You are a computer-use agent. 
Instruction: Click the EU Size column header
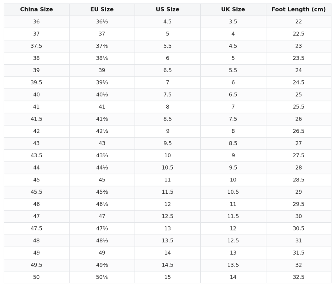(x=102, y=9)
